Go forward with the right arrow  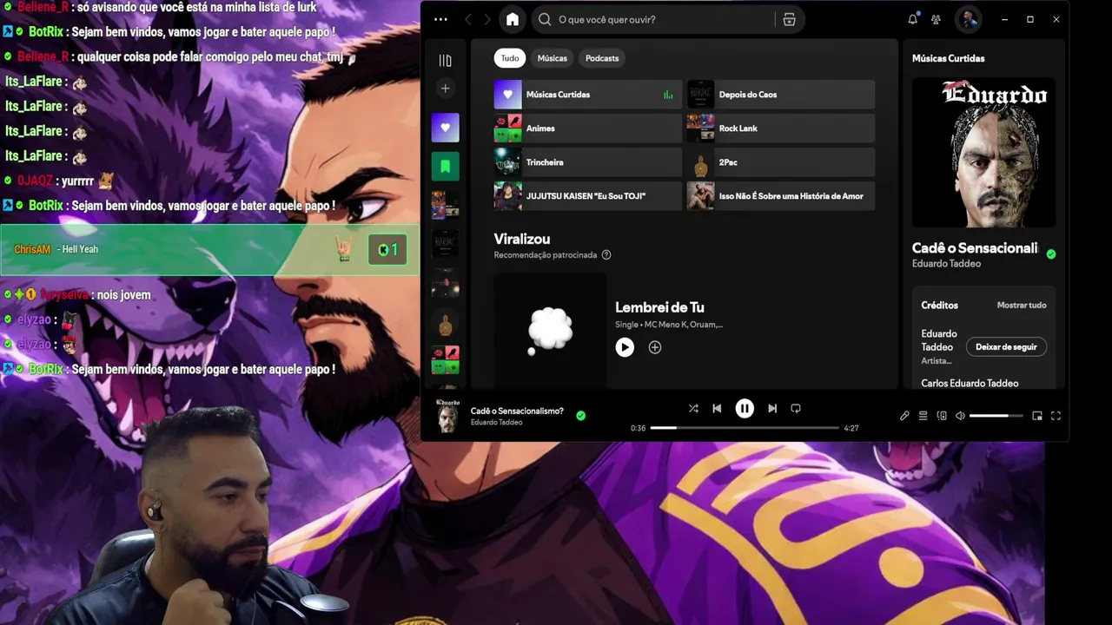[x=487, y=19]
